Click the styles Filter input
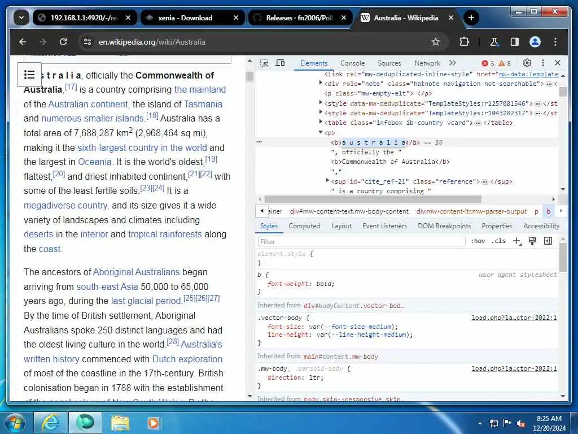Image resolution: width=578 pixels, height=434 pixels. 361,241
